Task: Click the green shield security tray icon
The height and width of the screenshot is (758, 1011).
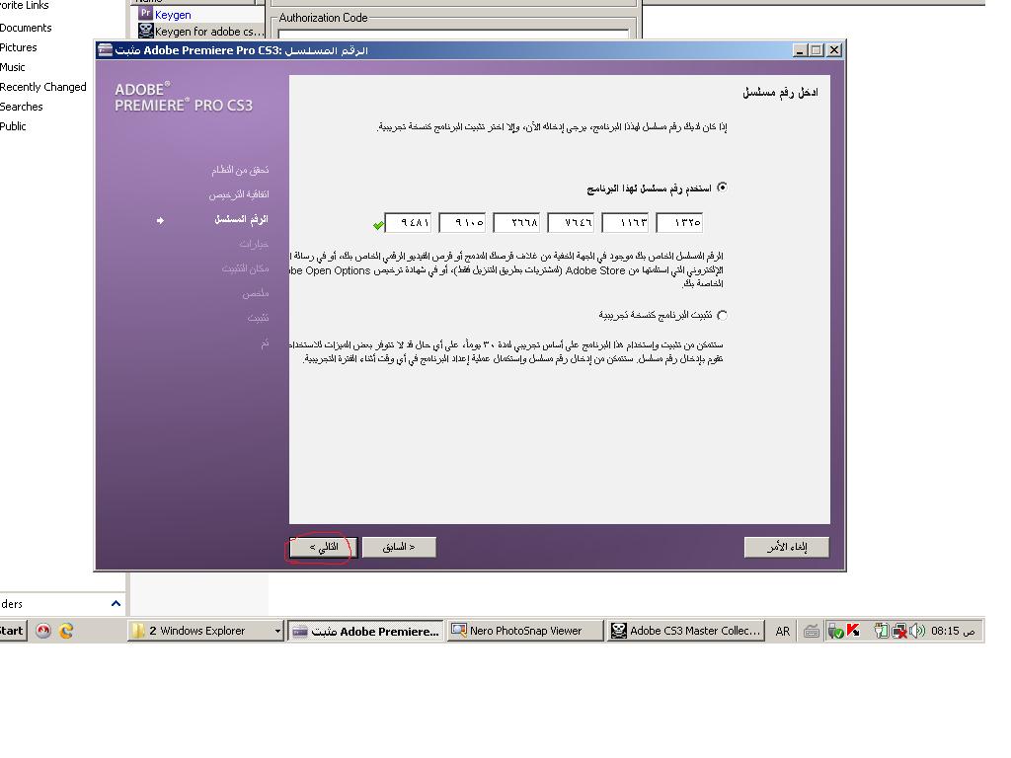Action: pos(835,631)
